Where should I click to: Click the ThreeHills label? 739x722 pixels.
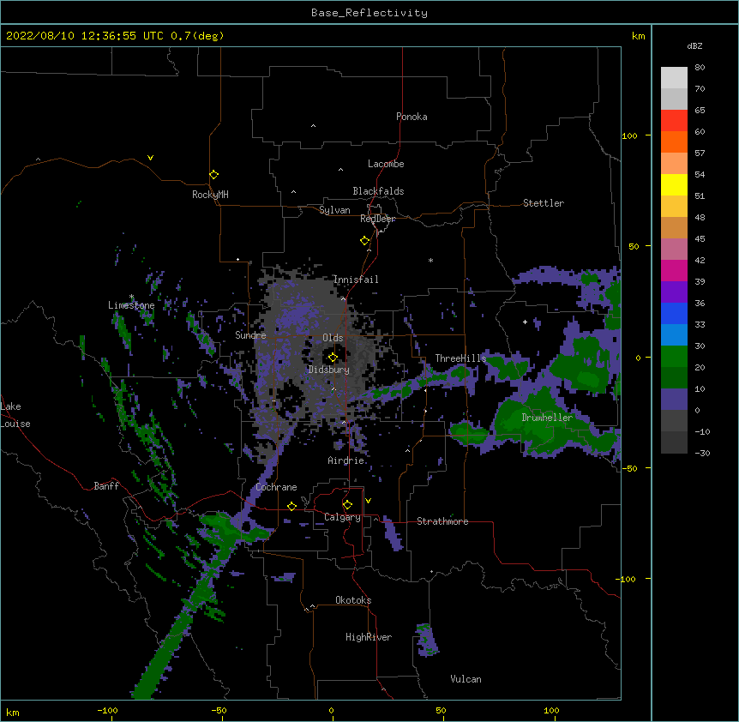click(460, 358)
